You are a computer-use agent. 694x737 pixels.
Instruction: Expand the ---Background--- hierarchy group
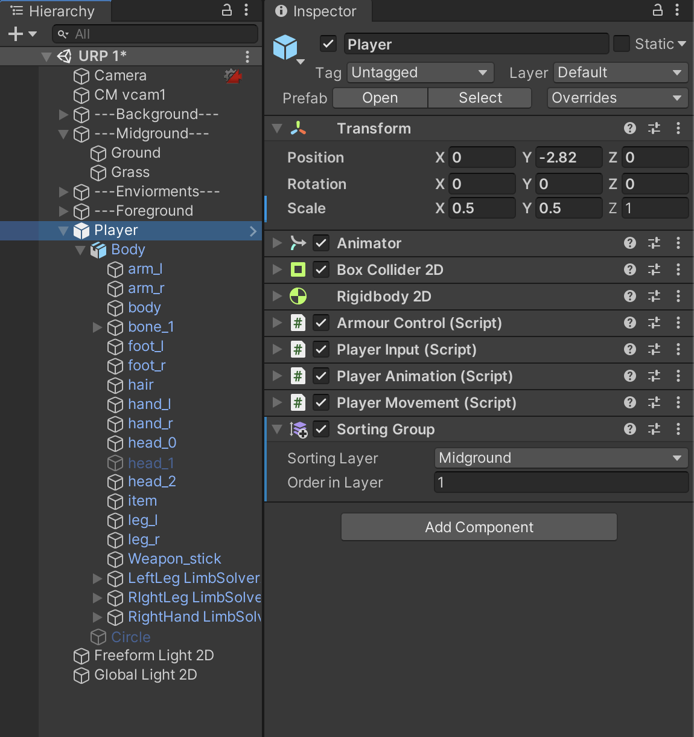pyautogui.click(x=63, y=114)
